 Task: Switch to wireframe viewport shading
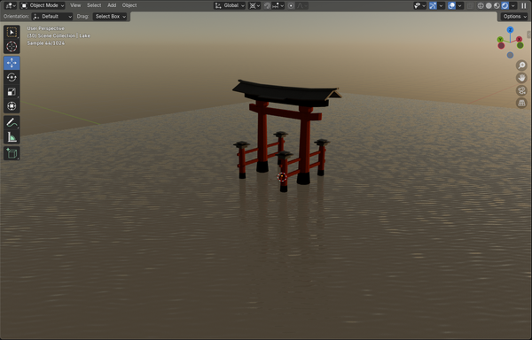click(481, 5)
